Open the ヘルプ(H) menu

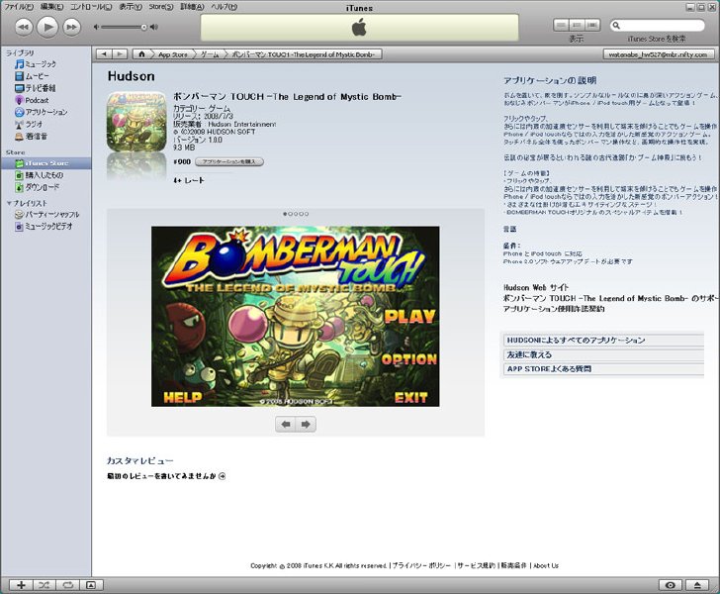(225, 7)
